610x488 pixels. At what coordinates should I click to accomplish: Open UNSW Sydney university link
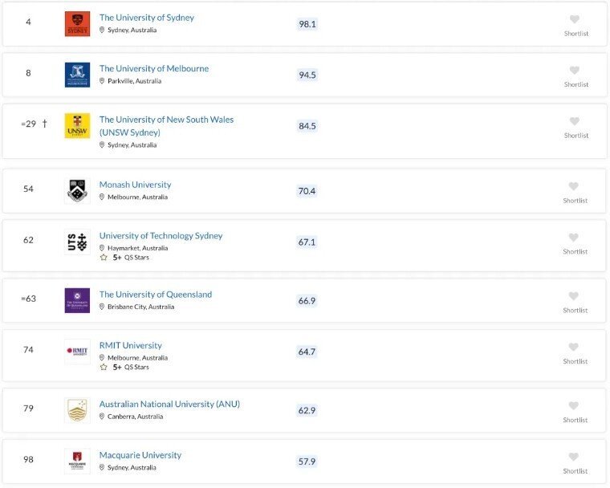coord(166,126)
